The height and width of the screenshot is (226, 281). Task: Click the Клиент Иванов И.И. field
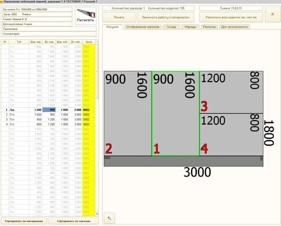37,19
